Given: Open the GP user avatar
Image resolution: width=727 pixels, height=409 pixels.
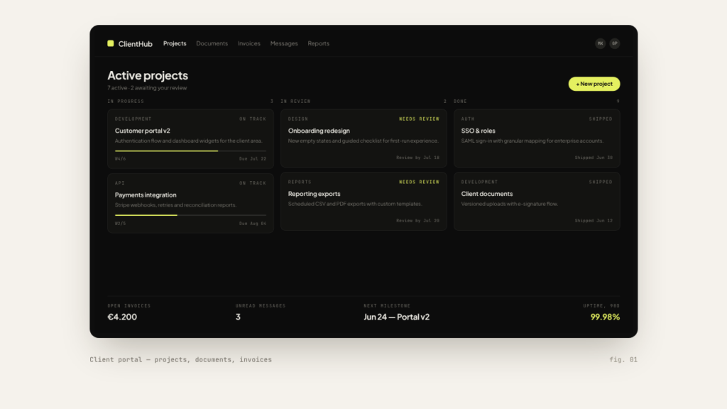Looking at the screenshot, I should [x=614, y=43].
